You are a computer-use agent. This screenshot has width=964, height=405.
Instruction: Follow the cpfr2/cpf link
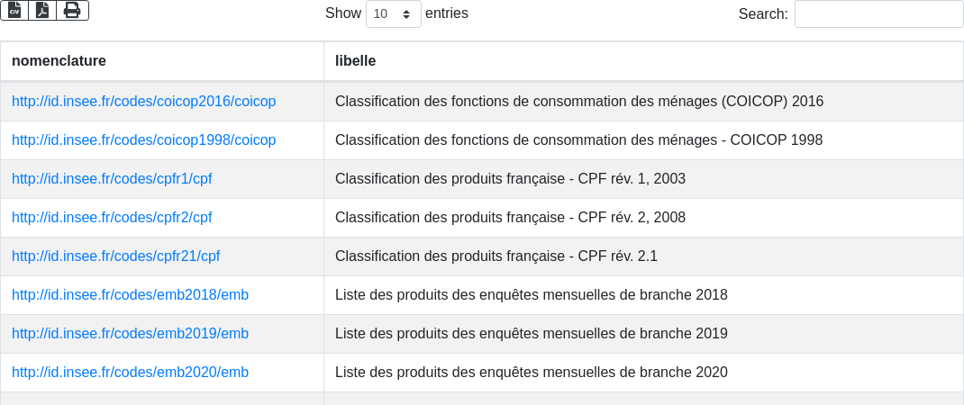pyautogui.click(x=112, y=218)
